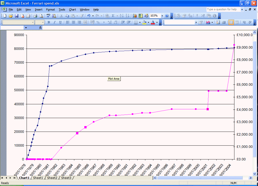This screenshot has height=186, width=258.
Task: Click the scroll down arrow
Action: 254,174
